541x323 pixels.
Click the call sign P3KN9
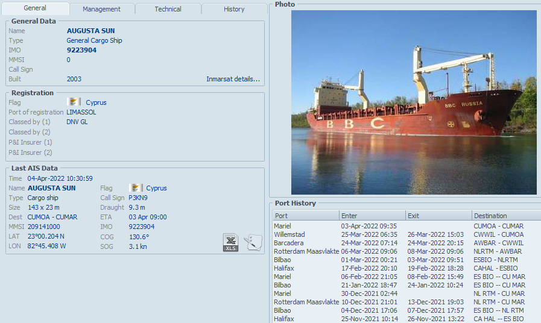[138, 198]
